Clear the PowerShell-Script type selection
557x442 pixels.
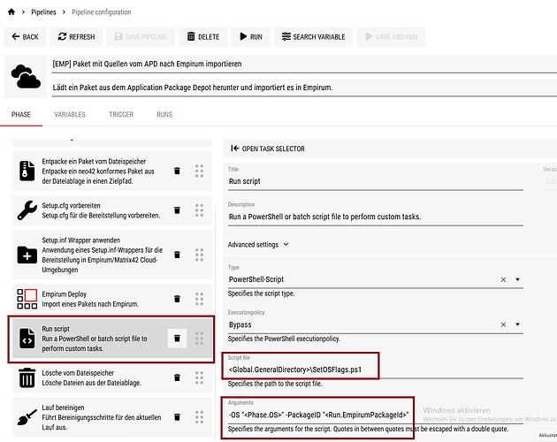[503, 279]
